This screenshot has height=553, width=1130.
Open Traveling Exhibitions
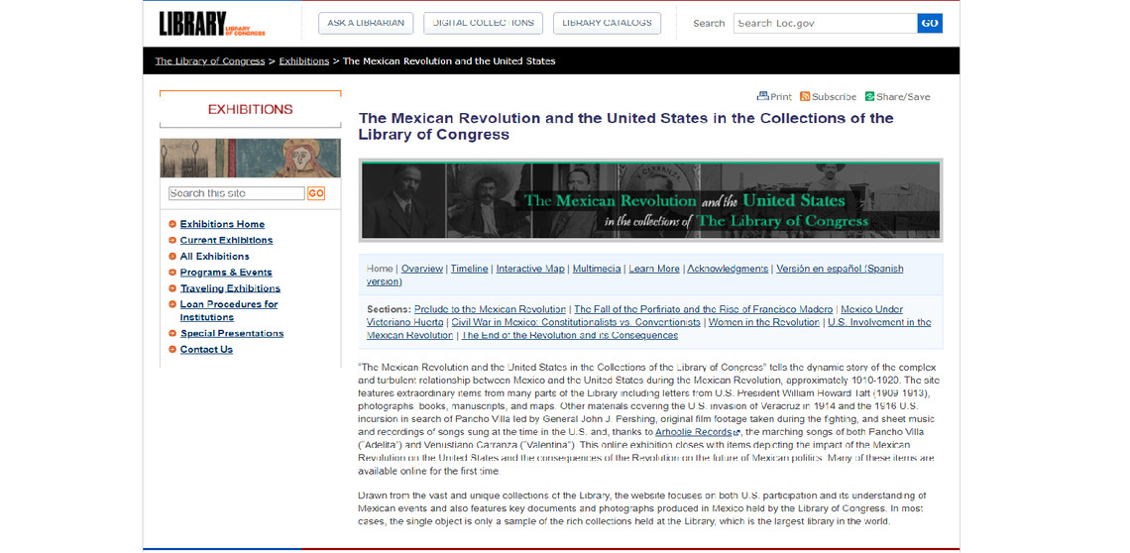[230, 288]
